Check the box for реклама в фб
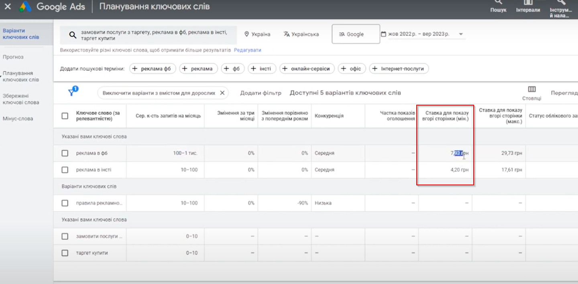The image size is (578, 284). click(65, 153)
